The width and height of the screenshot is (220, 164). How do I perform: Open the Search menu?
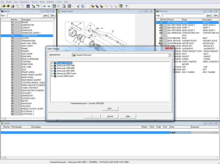(34, 2)
